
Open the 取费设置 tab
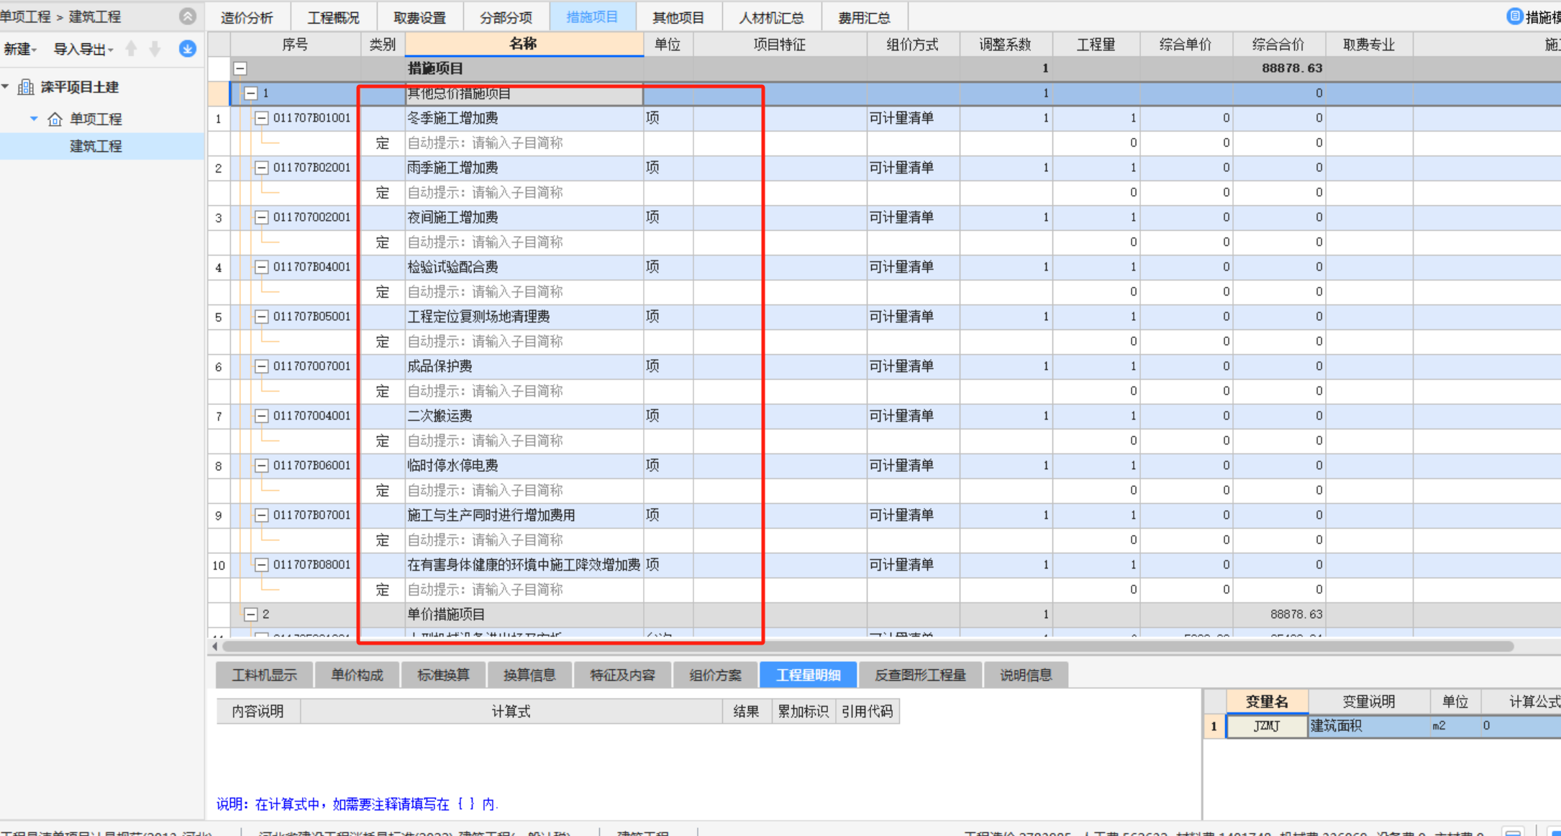419,17
